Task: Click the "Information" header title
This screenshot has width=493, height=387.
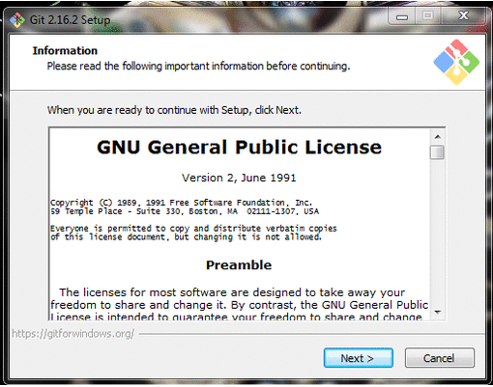Action: coord(65,51)
